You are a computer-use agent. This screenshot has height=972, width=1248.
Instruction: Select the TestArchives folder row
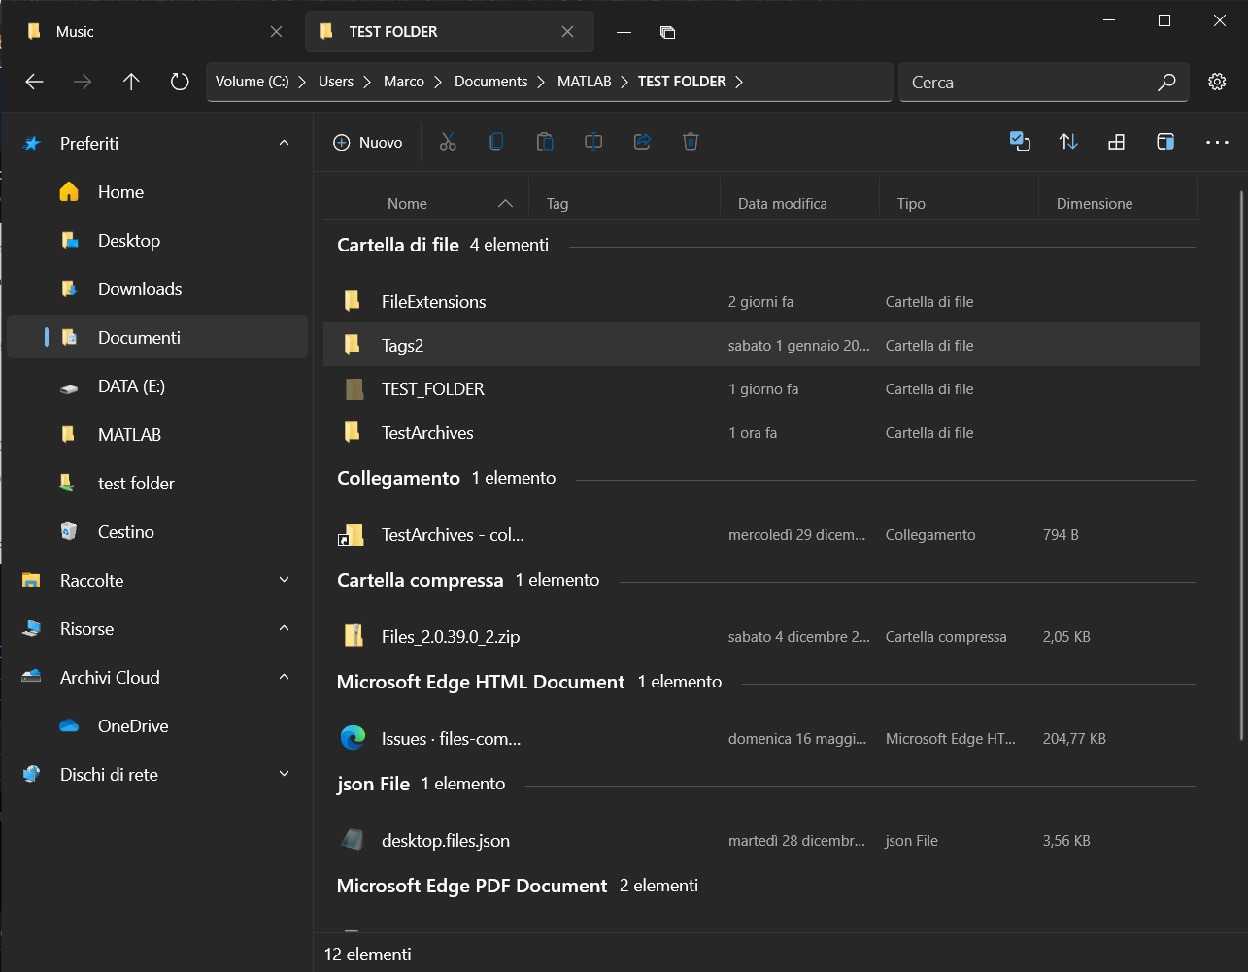pyautogui.click(x=761, y=432)
